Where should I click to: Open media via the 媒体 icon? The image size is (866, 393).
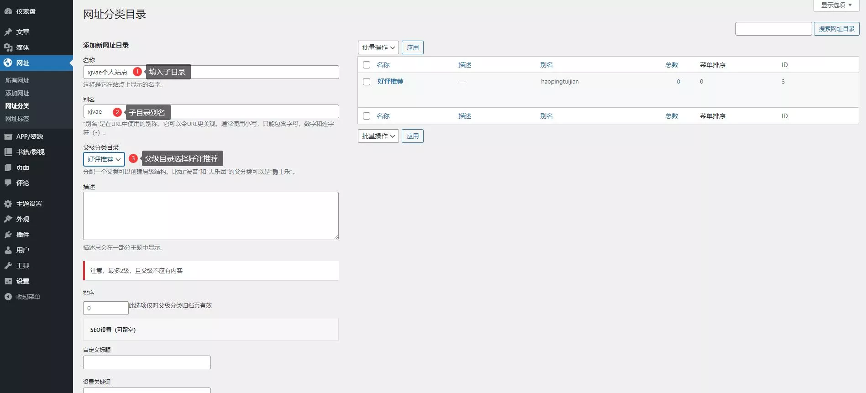[8, 47]
